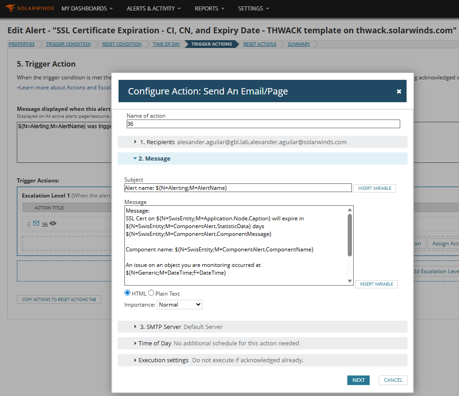
Task: Click the message scrollbar down arrow
Action: 350,281
